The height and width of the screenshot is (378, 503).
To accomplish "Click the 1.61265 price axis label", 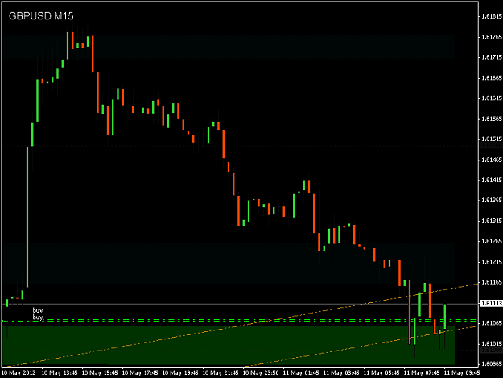I will [492, 241].
